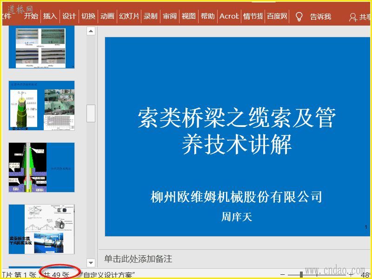Image resolution: width=372 pixels, height=279 pixels.
Task: Select the slide thumbnail with four cable photos
Action: coord(41,47)
